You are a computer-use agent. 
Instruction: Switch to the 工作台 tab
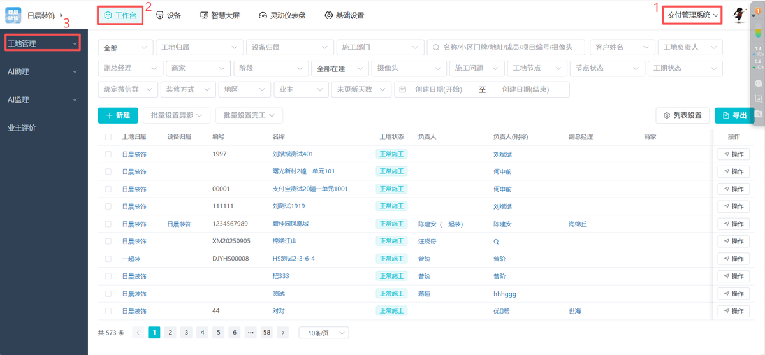click(120, 15)
